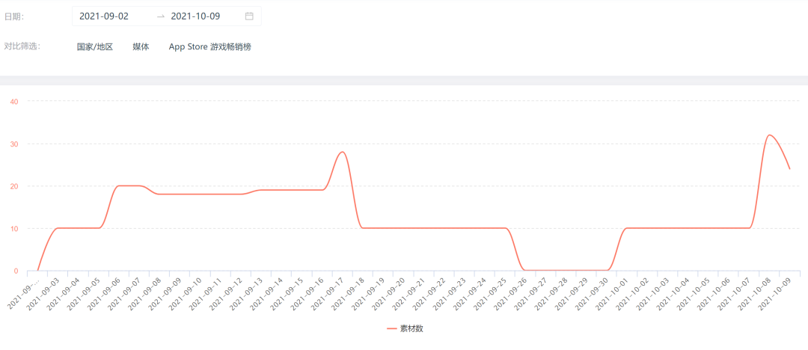Click the 20 value on y-axis
The image size is (808, 350).
point(14,186)
